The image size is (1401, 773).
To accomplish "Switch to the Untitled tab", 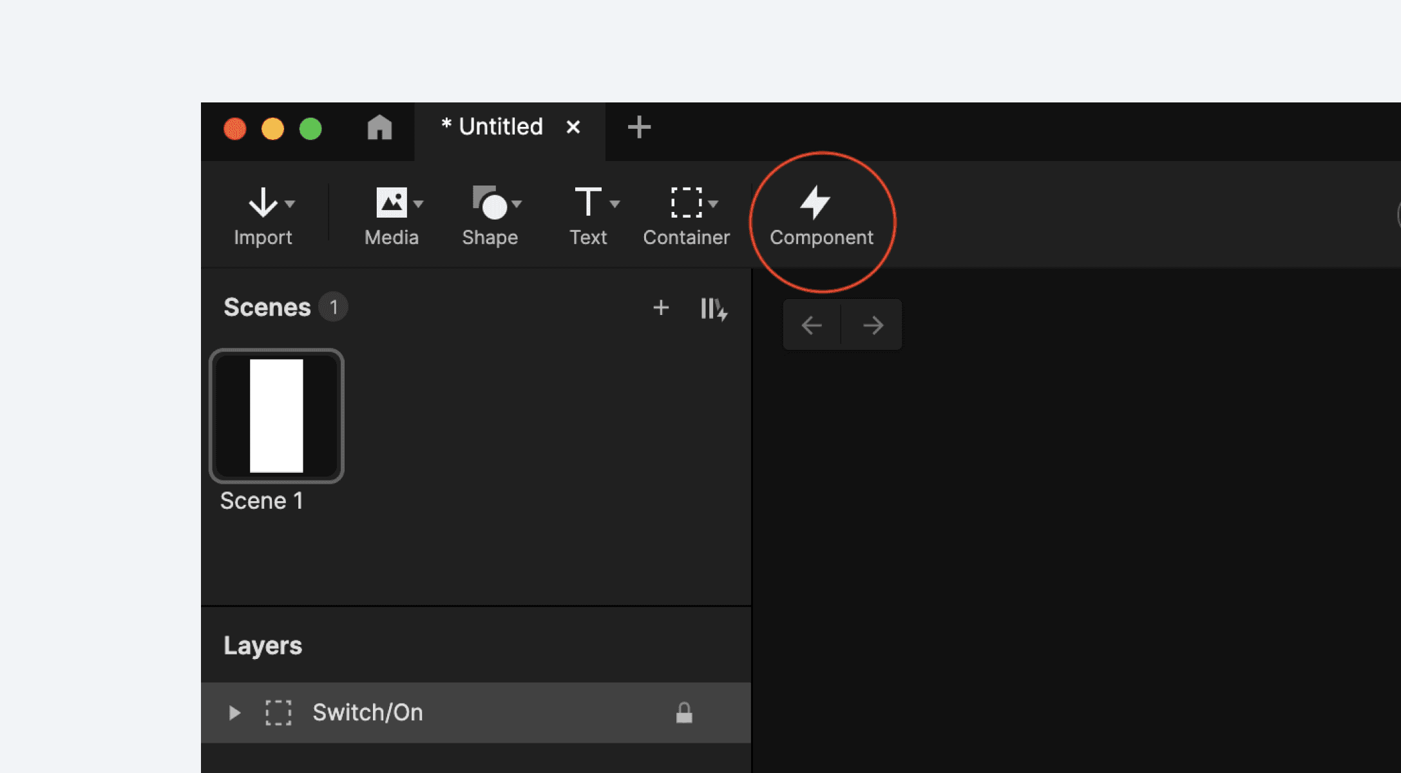I will (x=493, y=127).
